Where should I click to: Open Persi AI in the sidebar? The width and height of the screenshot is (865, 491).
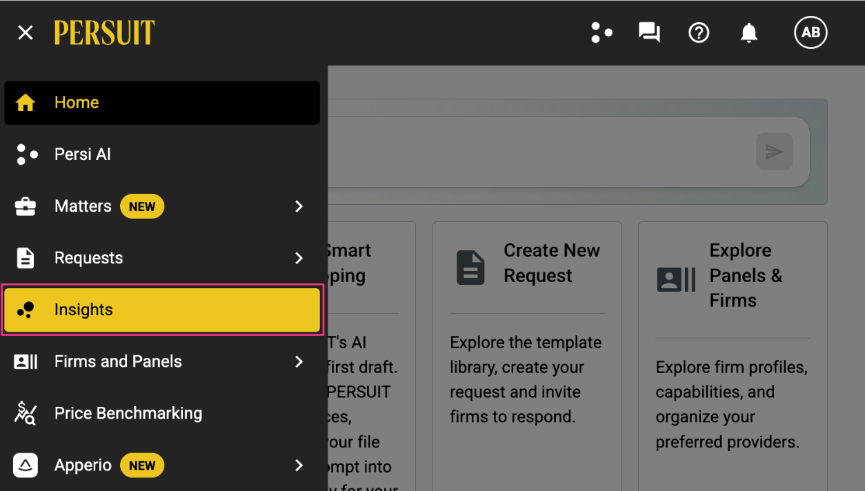[162, 154]
